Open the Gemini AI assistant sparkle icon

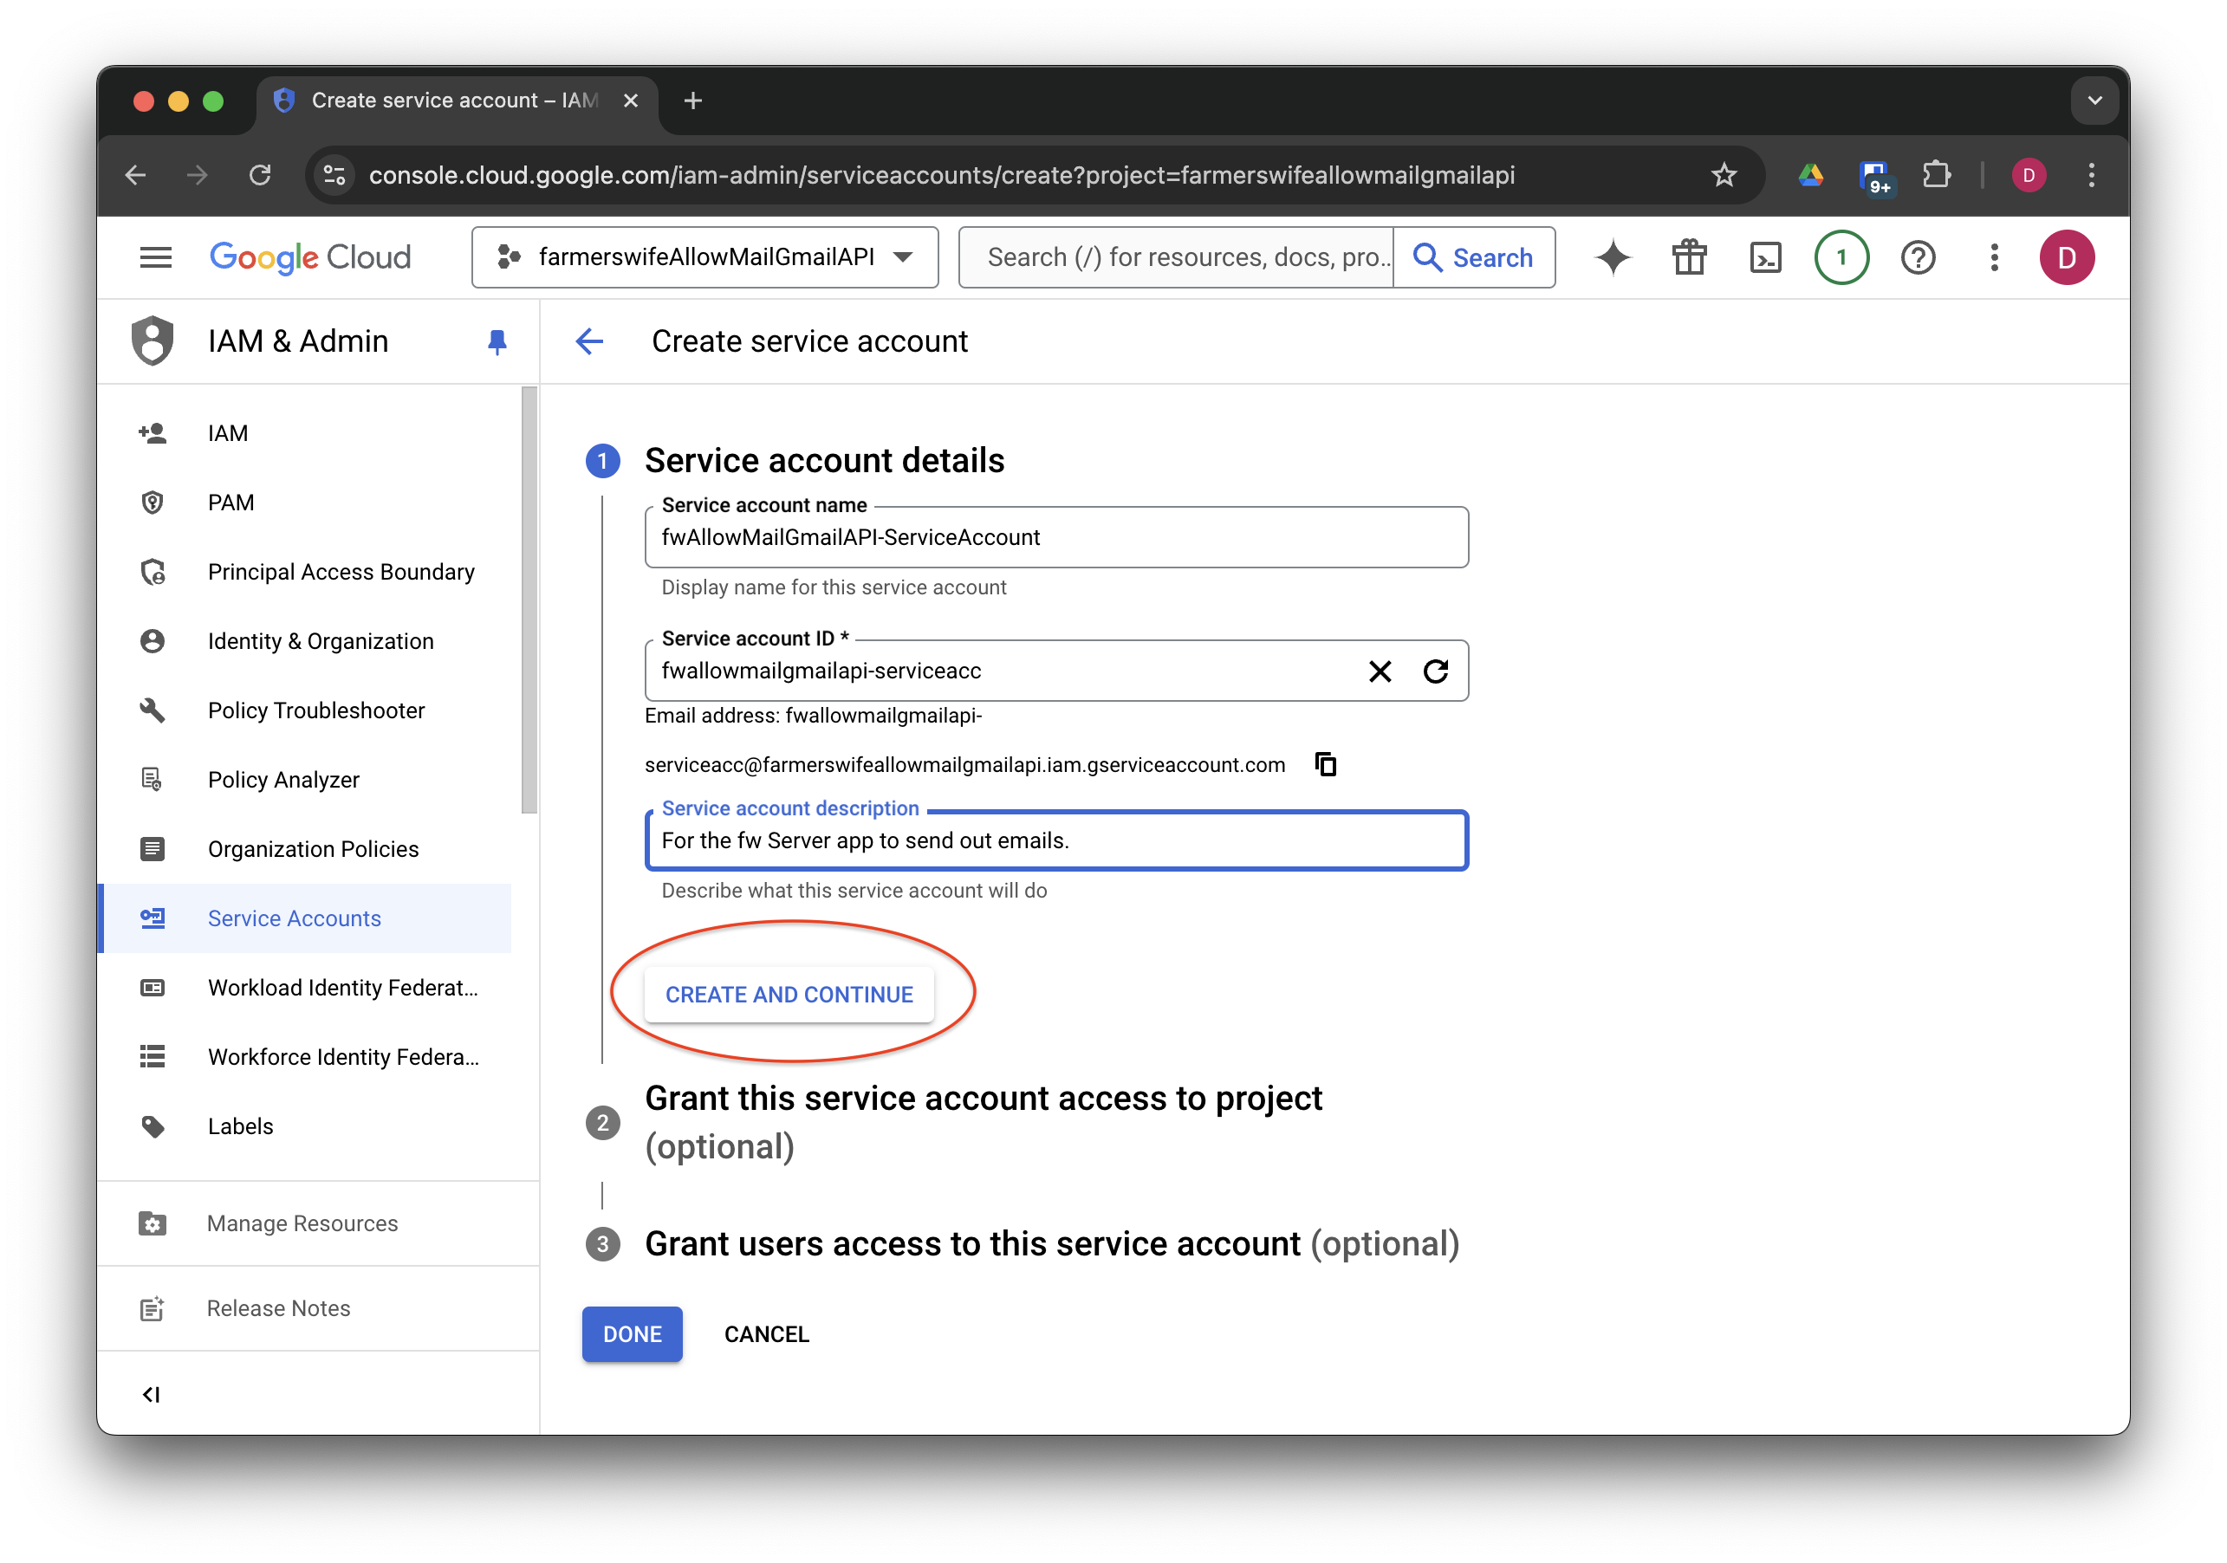(1613, 258)
